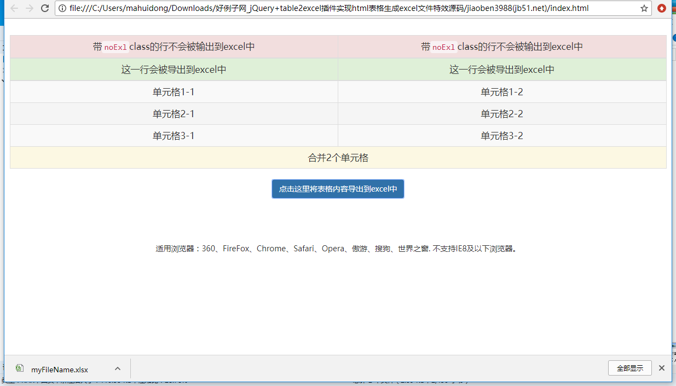Viewport: 676px width, 386px height.
Task: Close the download bar
Action: (x=662, y=368)
